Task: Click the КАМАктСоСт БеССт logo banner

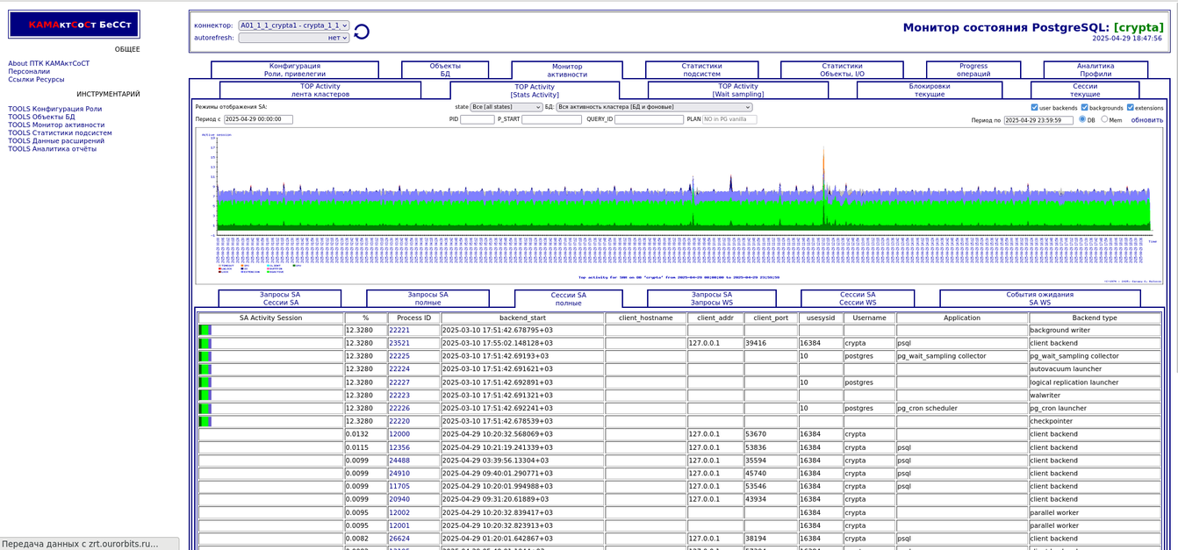Action: click(75, 25)
